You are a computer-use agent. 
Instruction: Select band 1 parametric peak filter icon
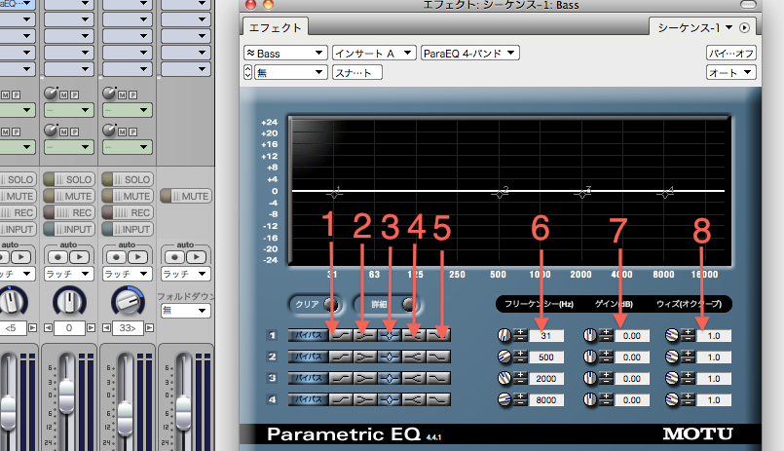(390, 335)
